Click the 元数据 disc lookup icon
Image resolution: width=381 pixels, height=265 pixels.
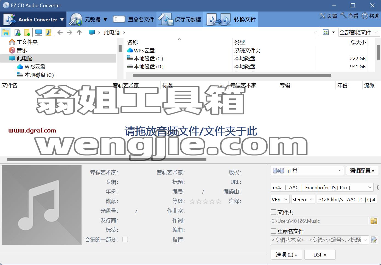pyautogui.click(x=76, y=19)
